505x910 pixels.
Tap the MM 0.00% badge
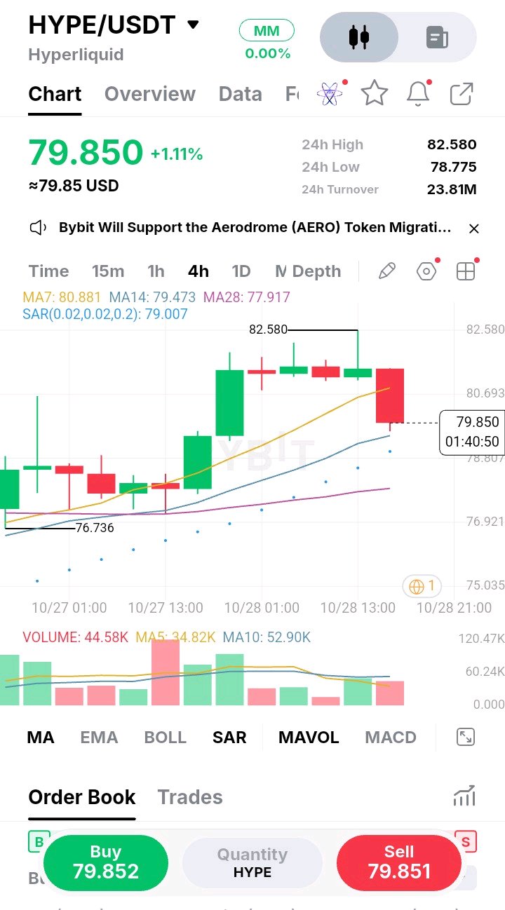(x=267, y=40)
